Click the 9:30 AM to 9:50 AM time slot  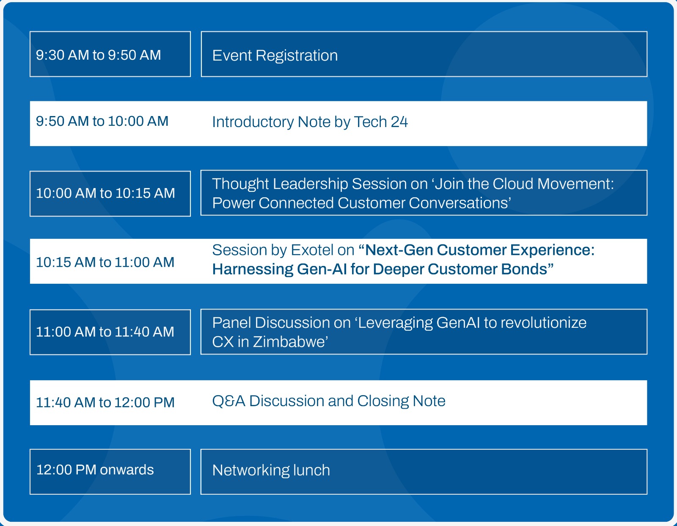[x=110, y=55]
